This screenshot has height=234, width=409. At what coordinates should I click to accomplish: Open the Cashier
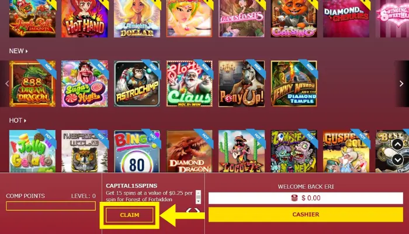coord(306,215)
